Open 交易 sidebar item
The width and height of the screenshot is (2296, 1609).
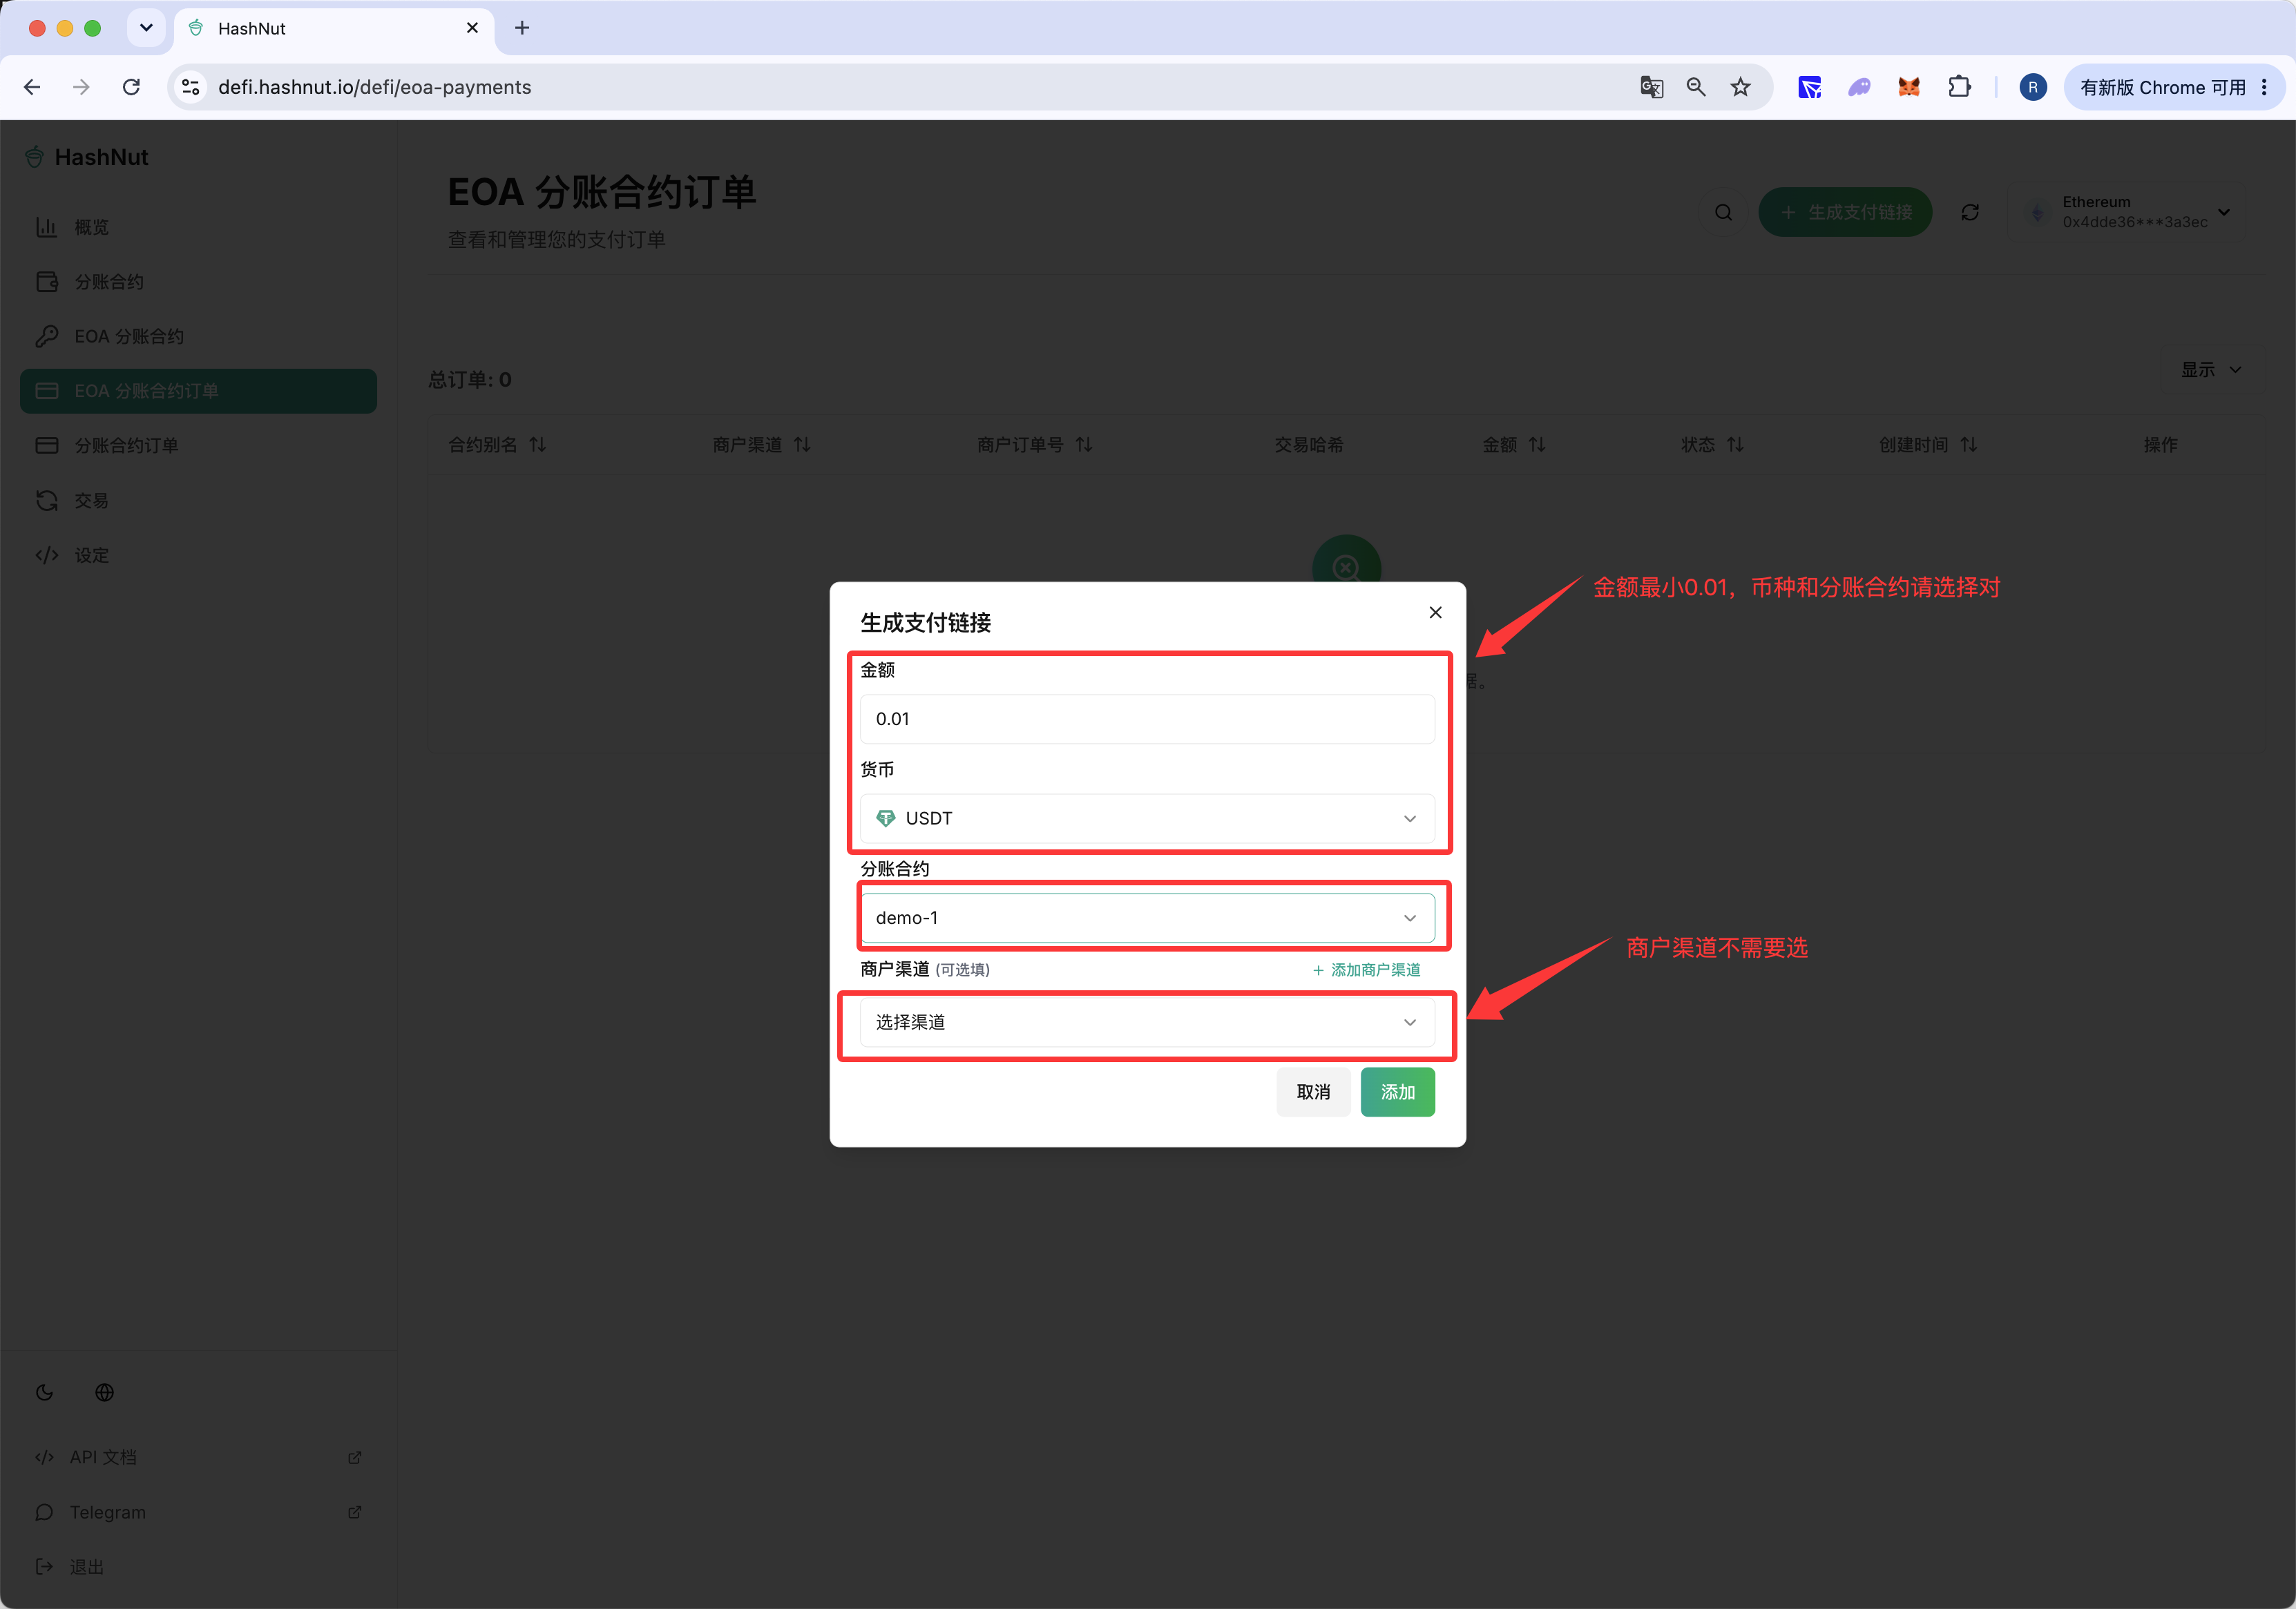point(198,500)
